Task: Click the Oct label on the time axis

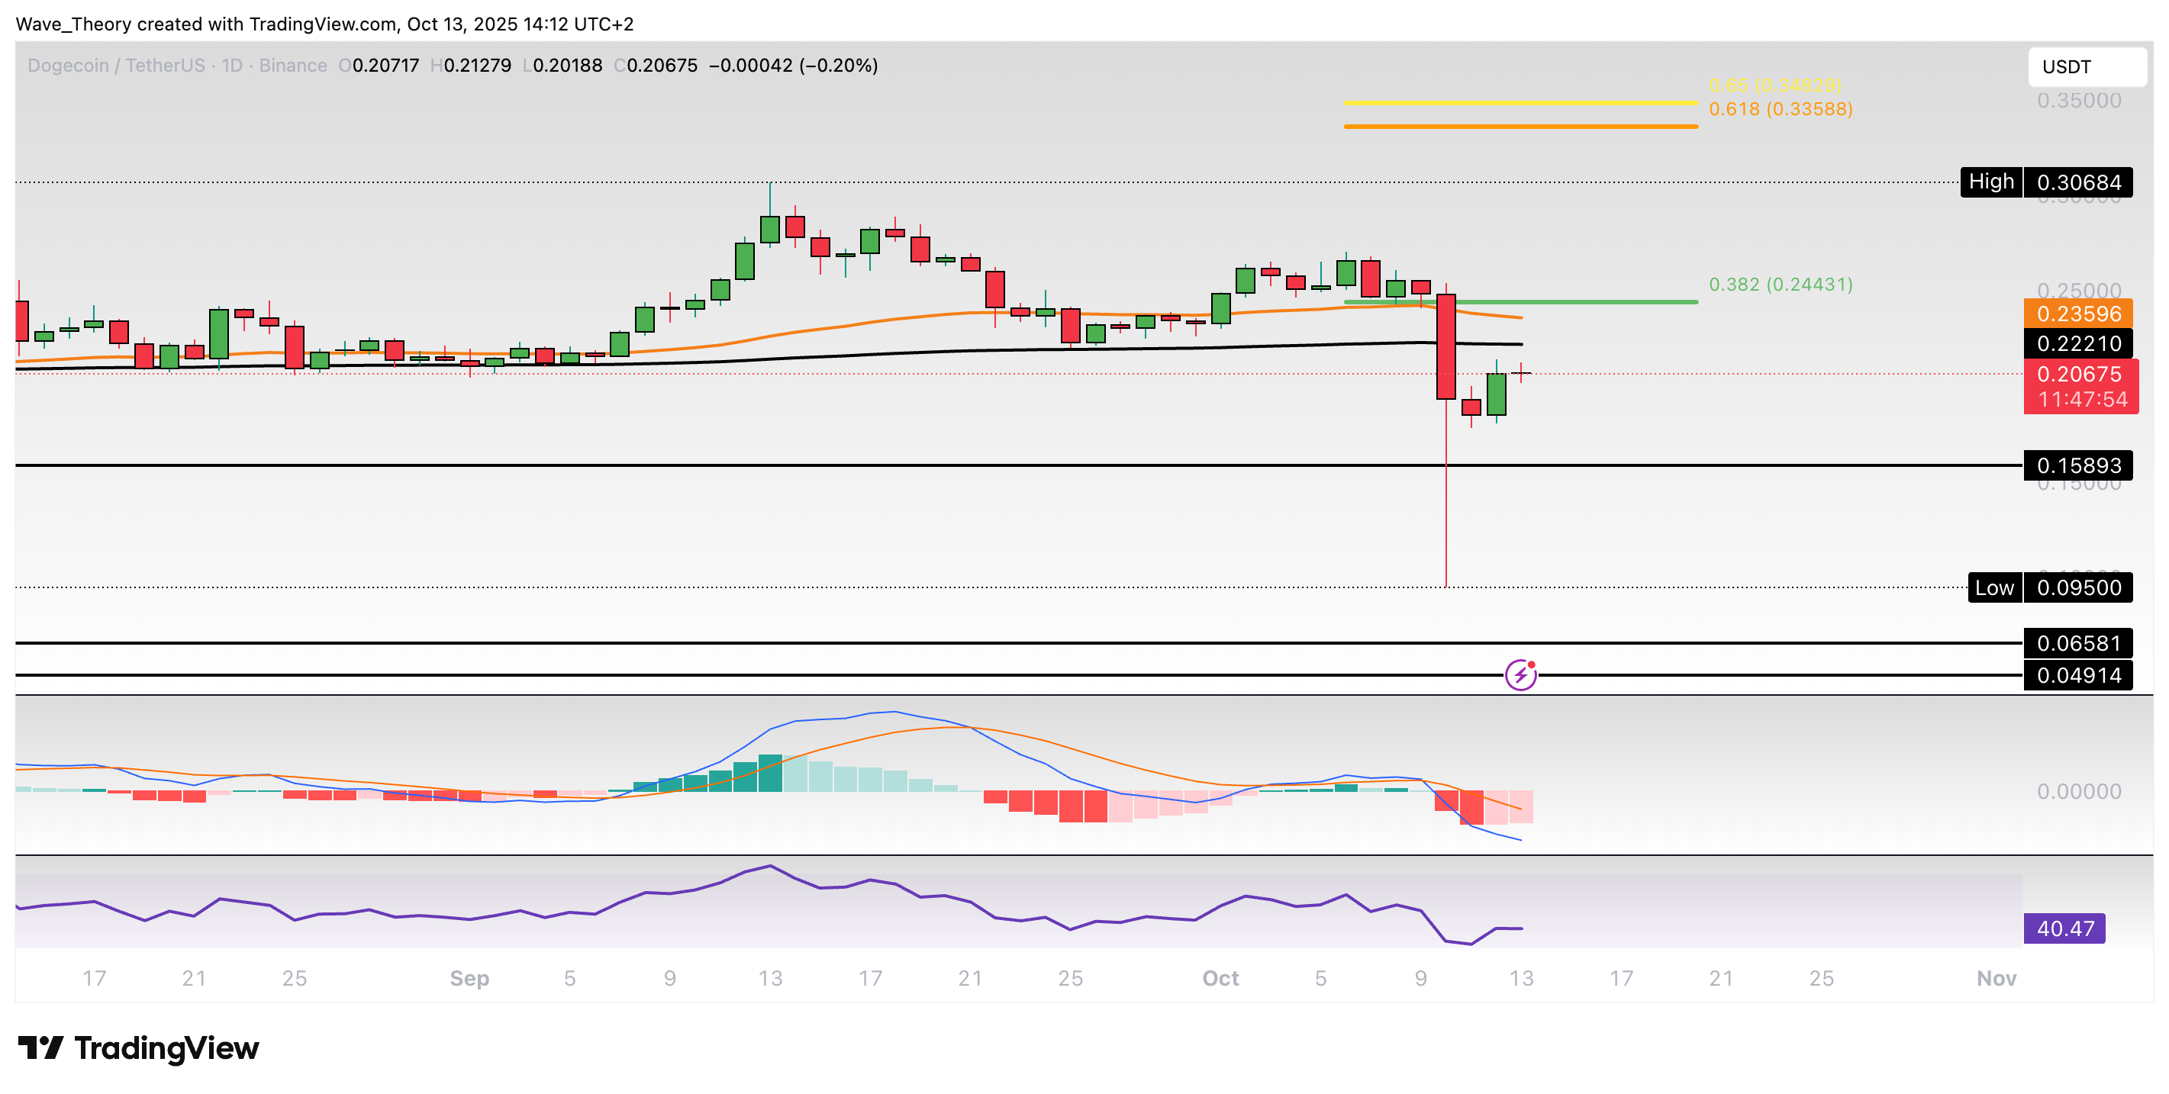Action: [1220, 978]
